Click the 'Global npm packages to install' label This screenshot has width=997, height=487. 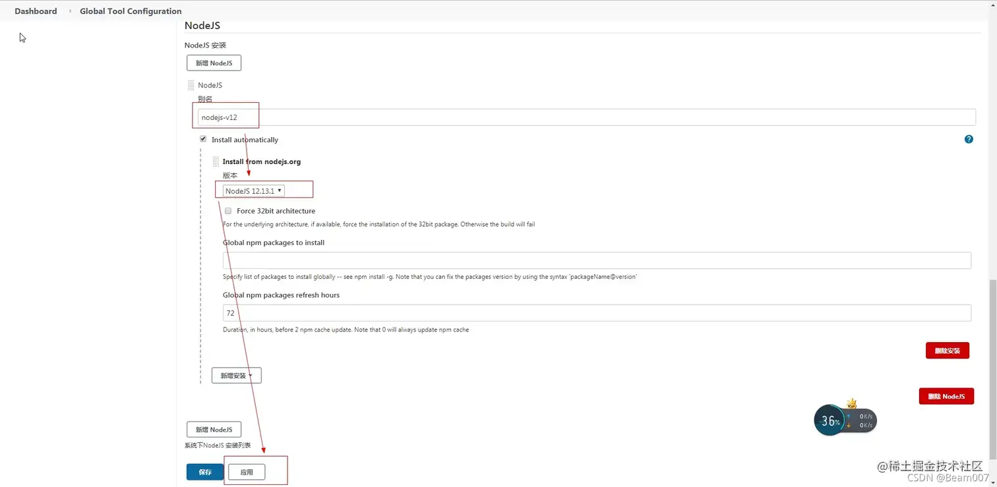tap(274, 243)
